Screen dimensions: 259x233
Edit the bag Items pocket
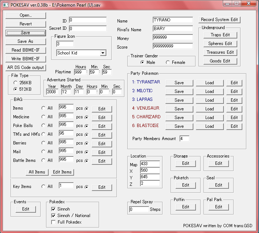click(x=102, y=109)
